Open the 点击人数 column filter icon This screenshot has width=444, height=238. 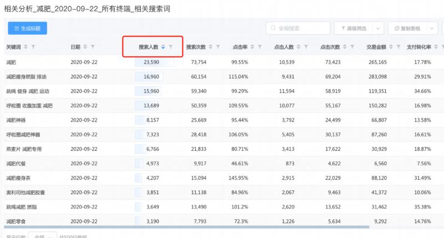tap(306, 47)
